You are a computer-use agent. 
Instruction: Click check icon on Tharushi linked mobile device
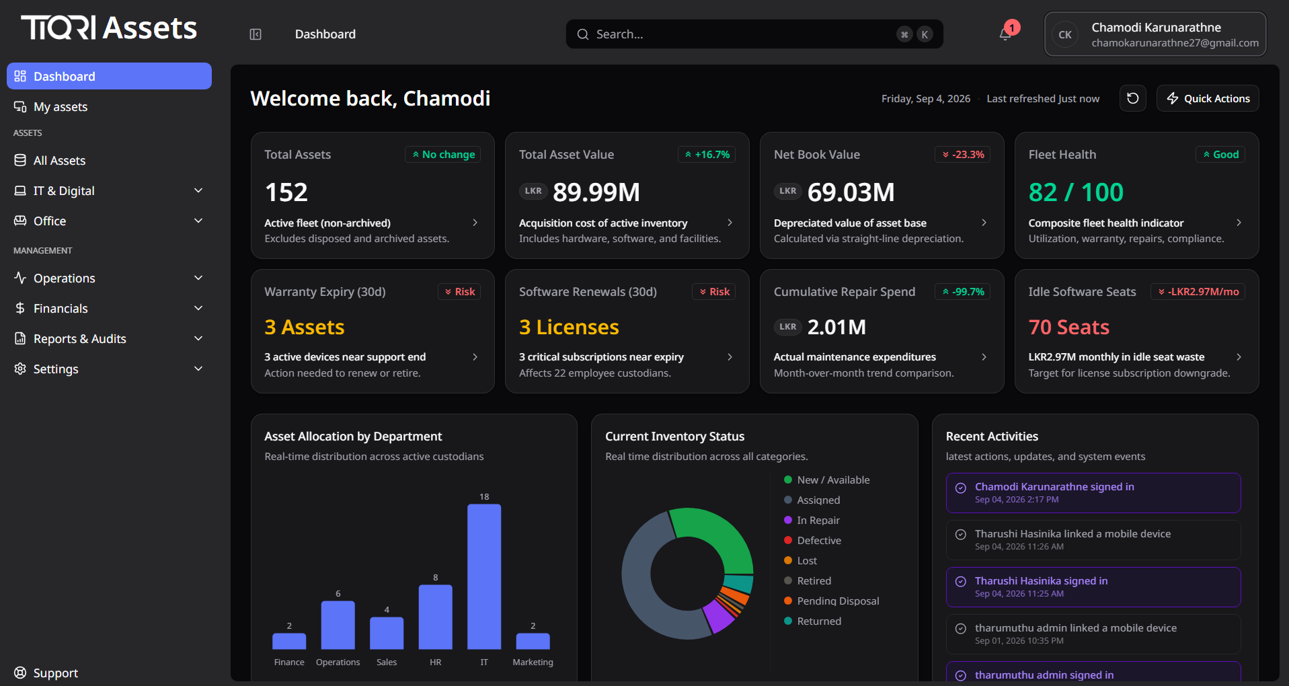(961, 535)
